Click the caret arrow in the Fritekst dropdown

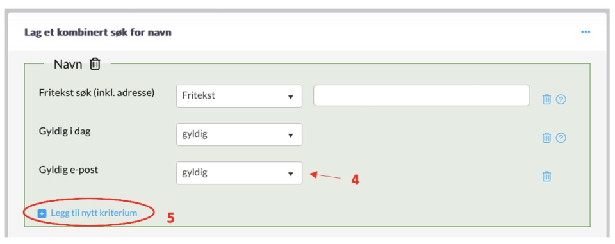tap(291, 97)
